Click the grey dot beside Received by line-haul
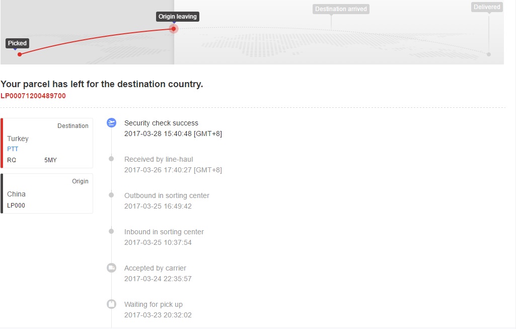The width and height of the screenshot is (516, 329). point(111,159)
